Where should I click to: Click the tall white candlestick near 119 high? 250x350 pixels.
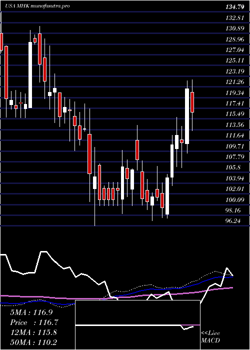tap(187, 116)
